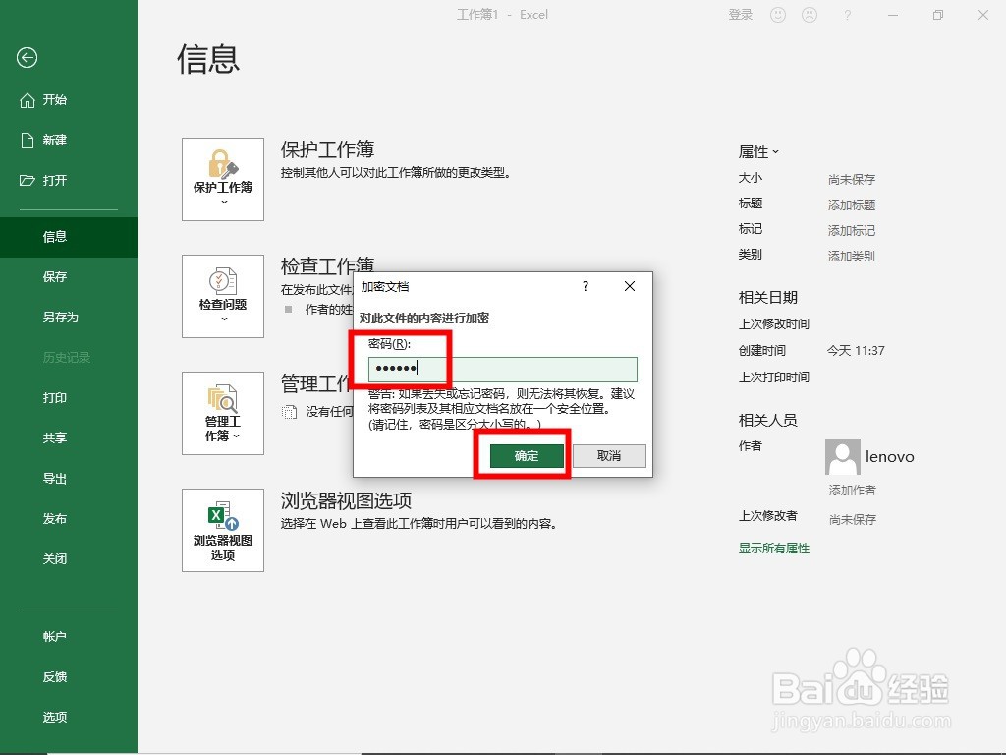Click 登录 to sign in
The width and height of the screenshot is (1006, 755).
click(741, 15)
